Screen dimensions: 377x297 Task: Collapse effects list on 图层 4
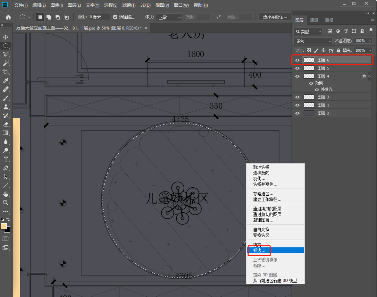(x=370, y=76)
